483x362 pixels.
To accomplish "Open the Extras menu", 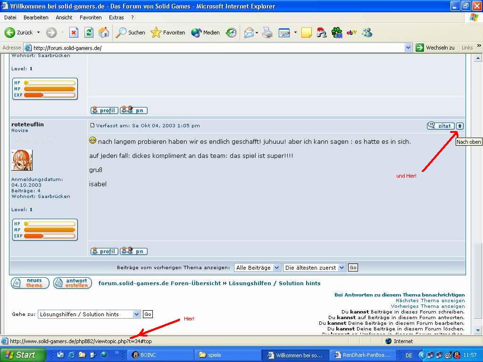I will point(117,17).
